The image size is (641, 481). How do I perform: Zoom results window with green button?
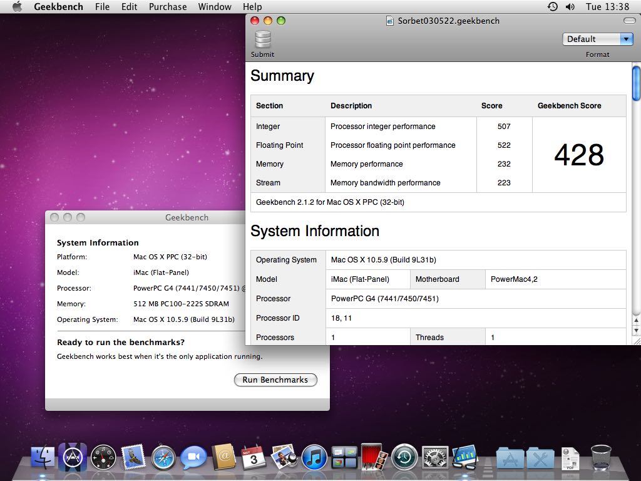pyautogui.click(x=281, y=21)
